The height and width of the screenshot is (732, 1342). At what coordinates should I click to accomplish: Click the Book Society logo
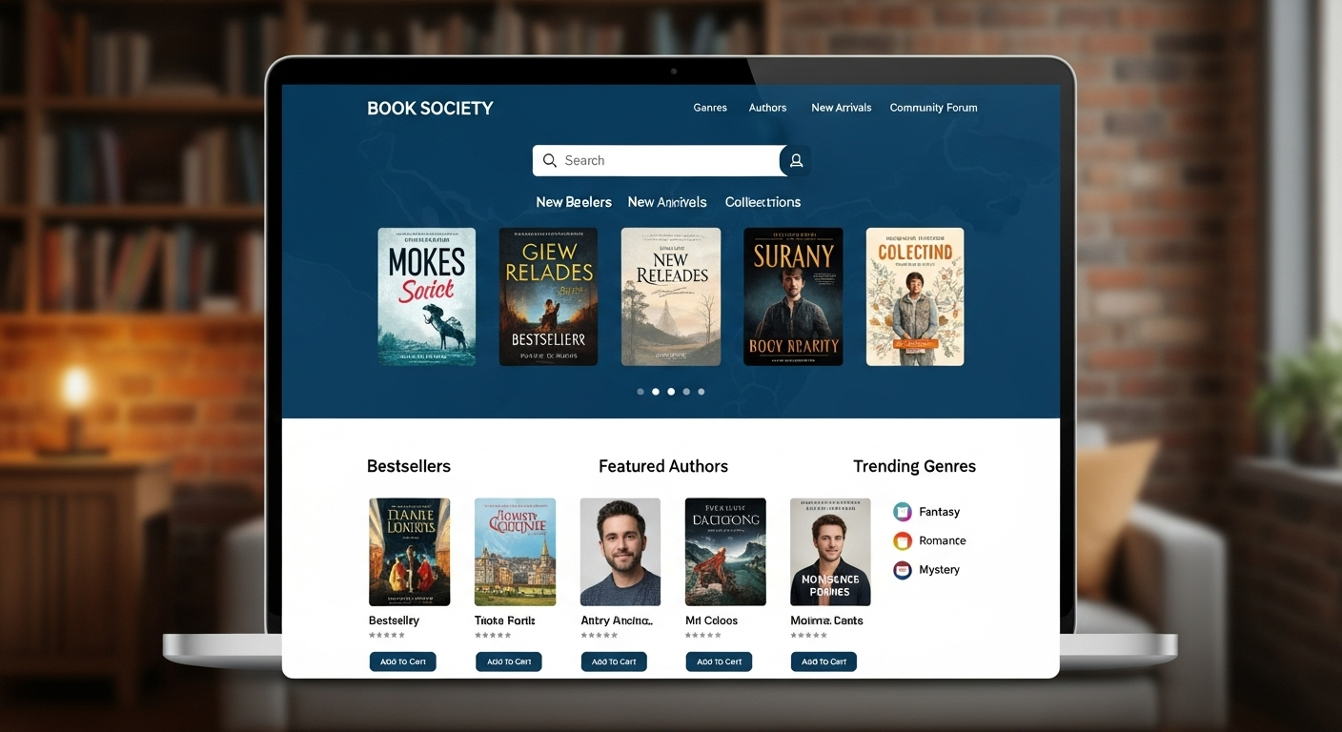point(430,109)
